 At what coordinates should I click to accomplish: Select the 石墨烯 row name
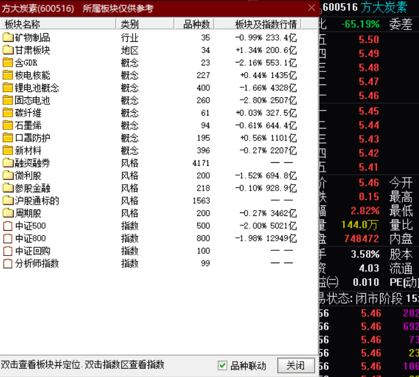[x=28, y=126]
